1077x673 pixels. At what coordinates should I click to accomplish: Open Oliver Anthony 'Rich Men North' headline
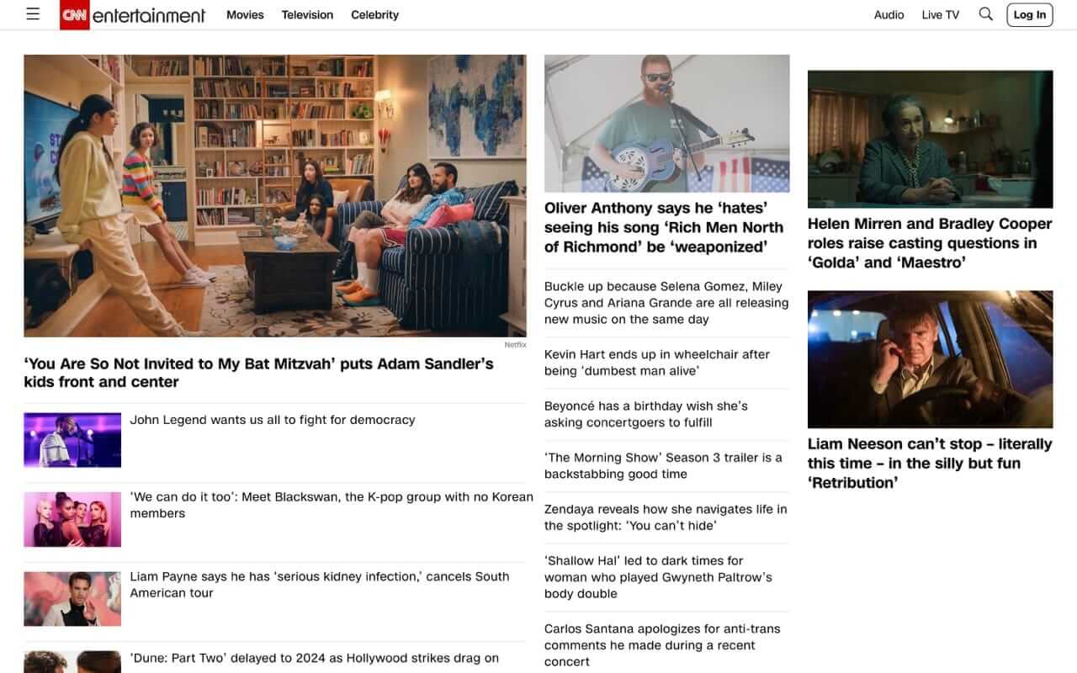tap(664, 227)
